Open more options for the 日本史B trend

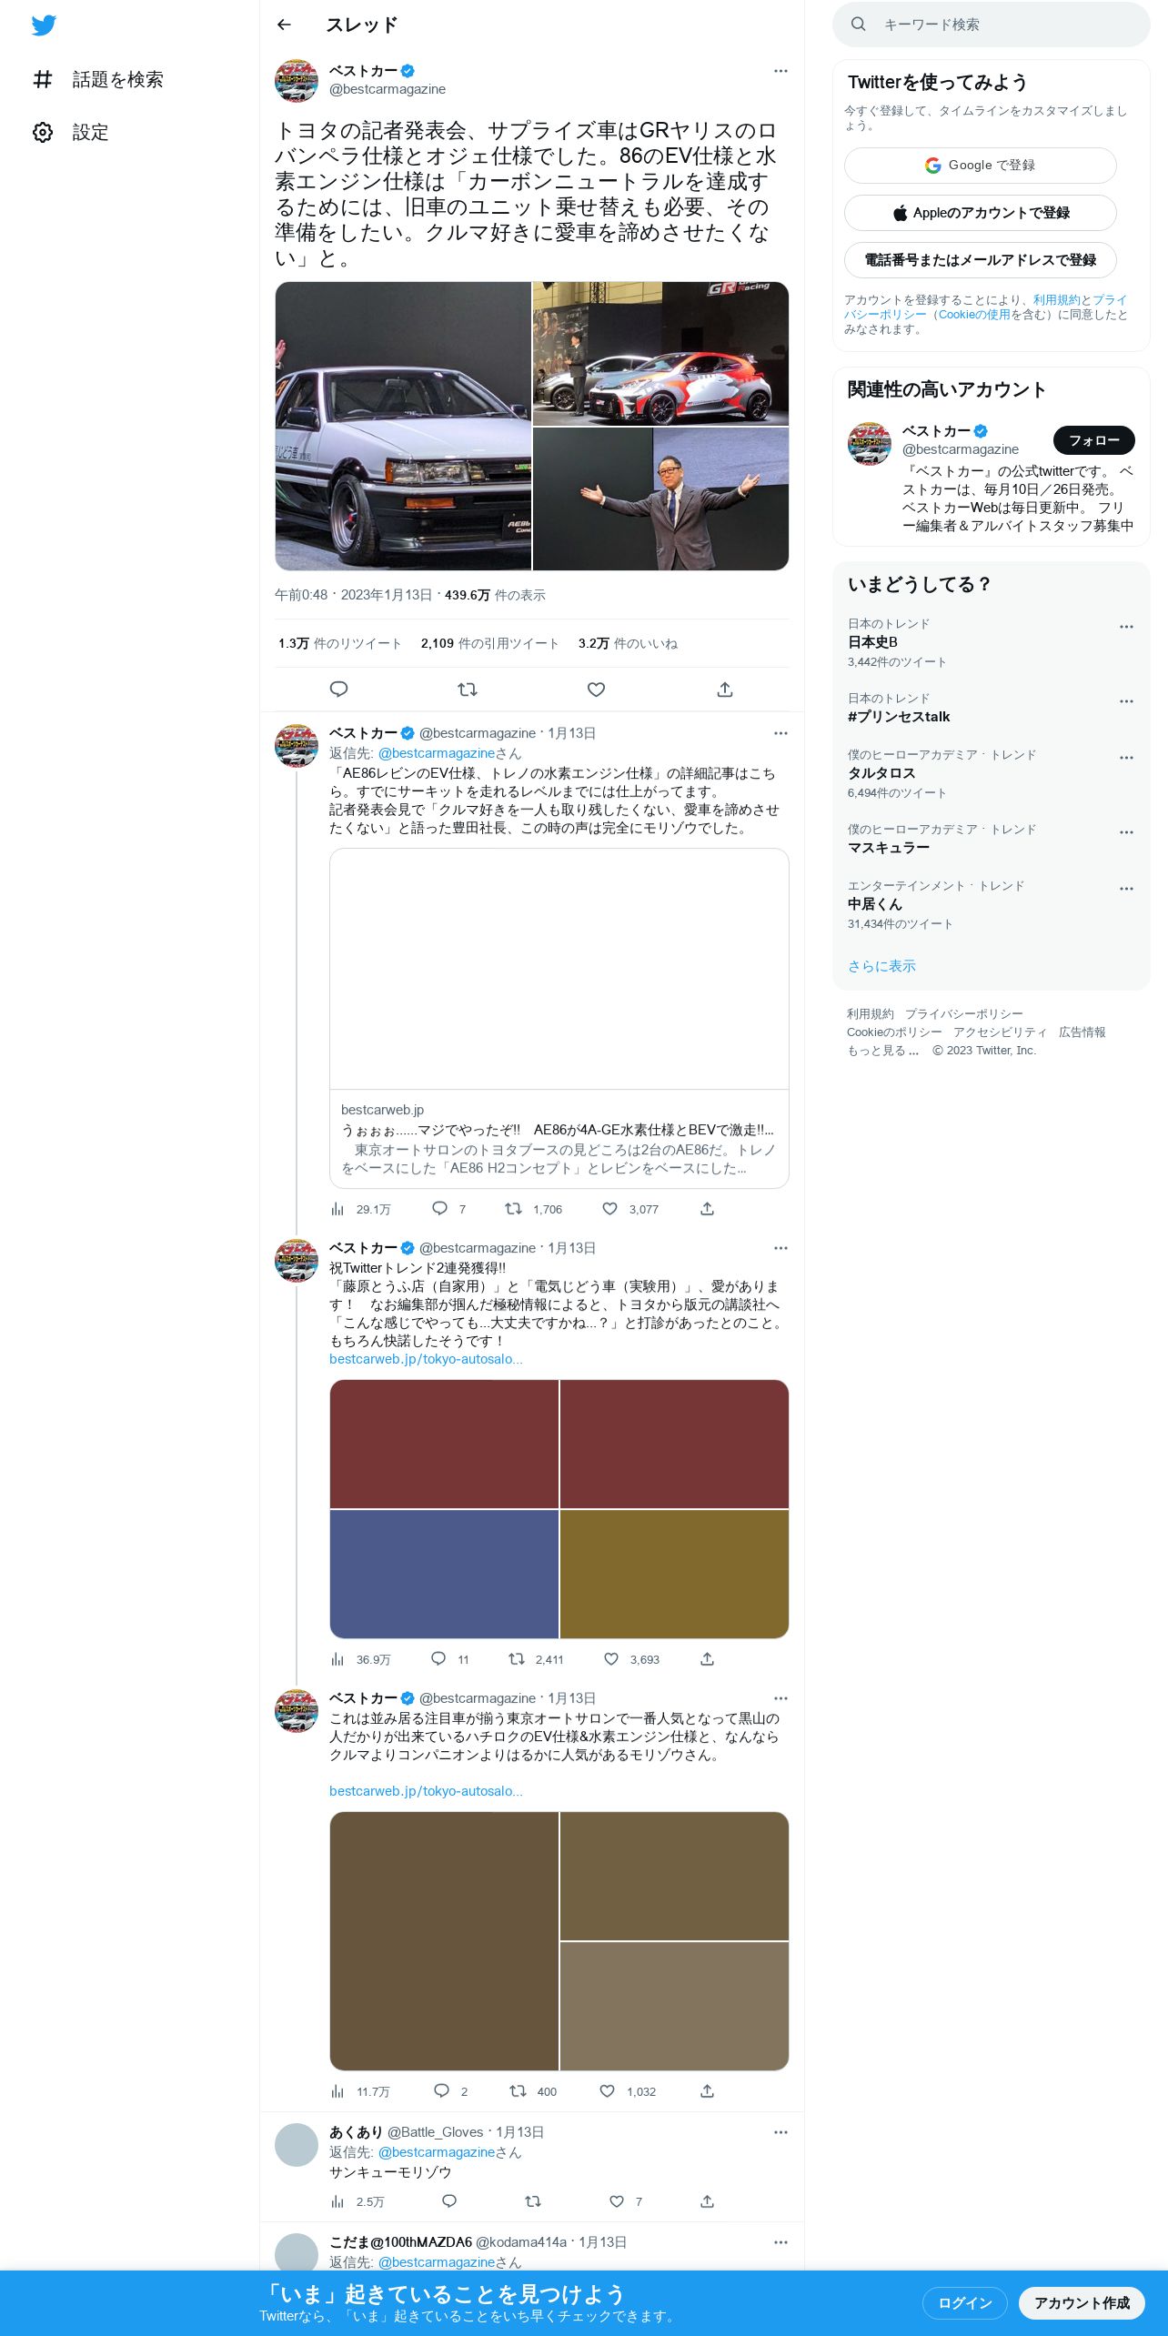(x=1126, y=627)
